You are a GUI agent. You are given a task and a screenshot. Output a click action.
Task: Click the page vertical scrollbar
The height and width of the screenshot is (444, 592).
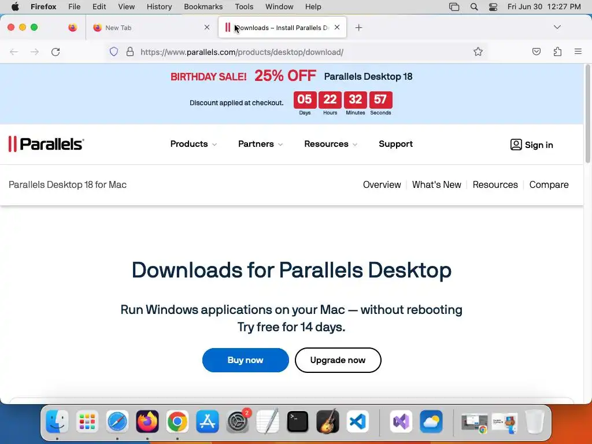click(x=587, y=113)
